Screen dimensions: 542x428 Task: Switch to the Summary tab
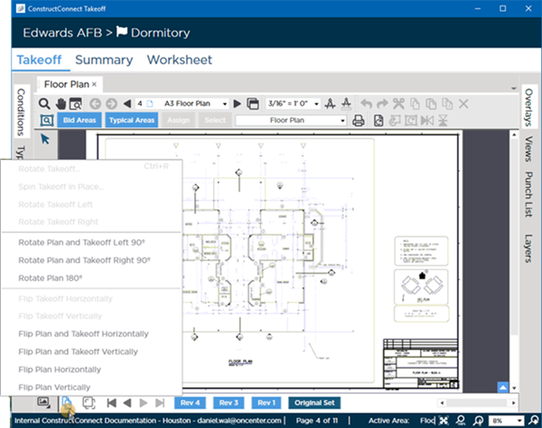(103, 60)
